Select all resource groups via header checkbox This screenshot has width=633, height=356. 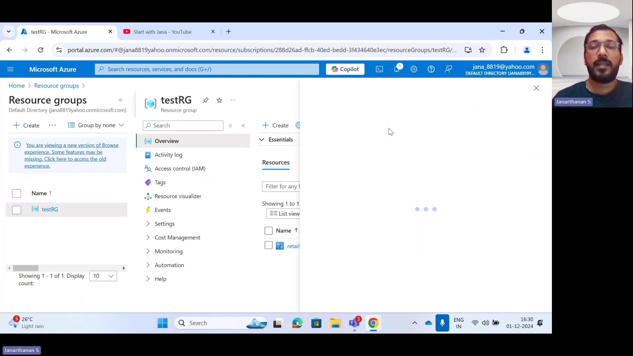[x=16, y=193]
